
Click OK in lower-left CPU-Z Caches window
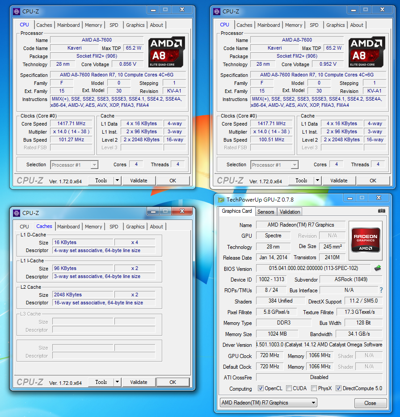pyautogui.click(x=173, y=382)
